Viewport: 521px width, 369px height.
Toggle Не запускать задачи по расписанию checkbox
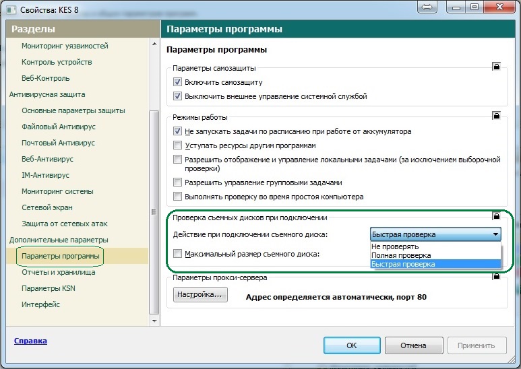[177, 131]
